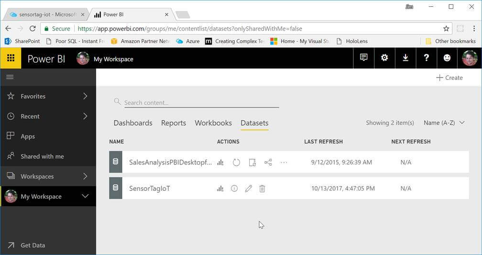Reload the page in Chrome

(x=33, y=29)
